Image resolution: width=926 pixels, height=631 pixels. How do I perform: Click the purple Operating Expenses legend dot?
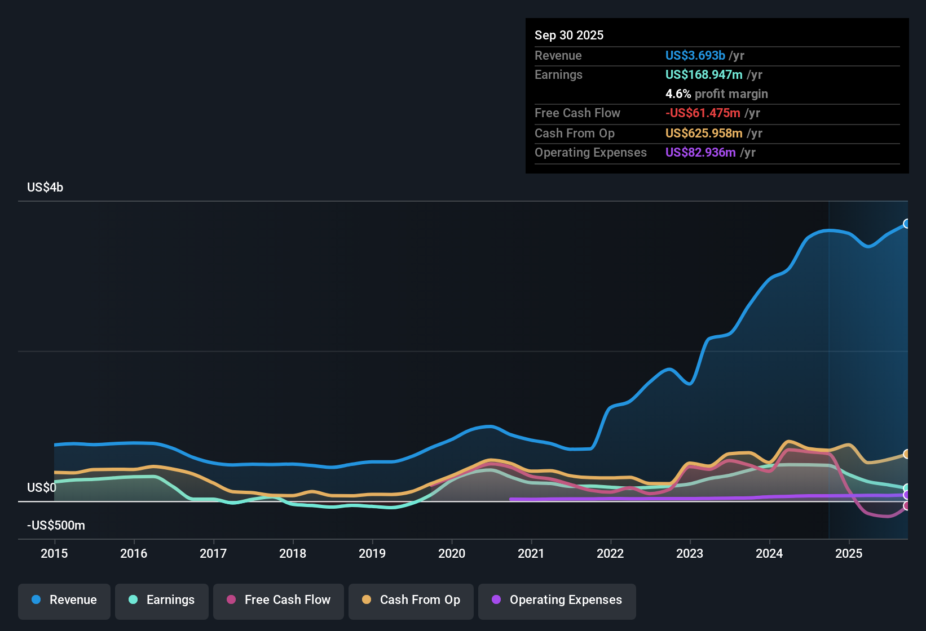(x=496, y=600)
